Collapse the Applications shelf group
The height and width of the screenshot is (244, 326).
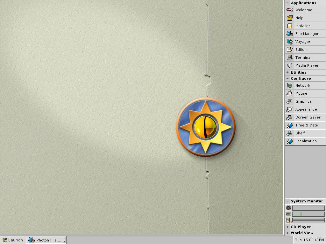point(287,3)
